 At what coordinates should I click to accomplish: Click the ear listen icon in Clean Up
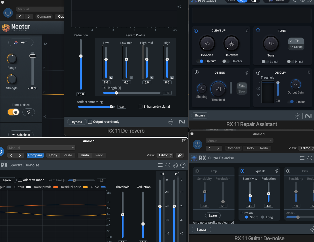[247, 31]
